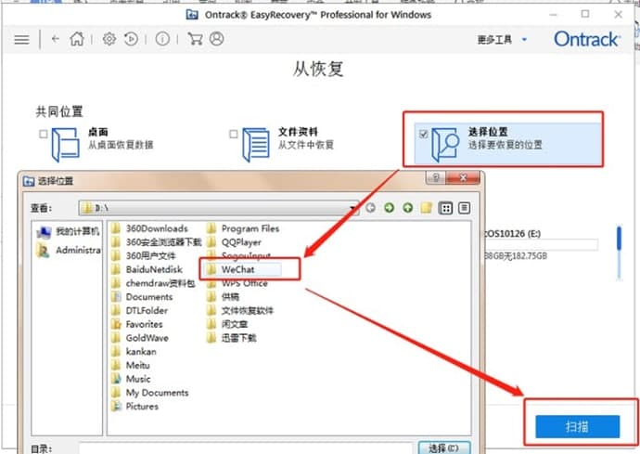Screen dimensions: 640x454
Task: Select the Pictures folder
Action: pos(134,407)
